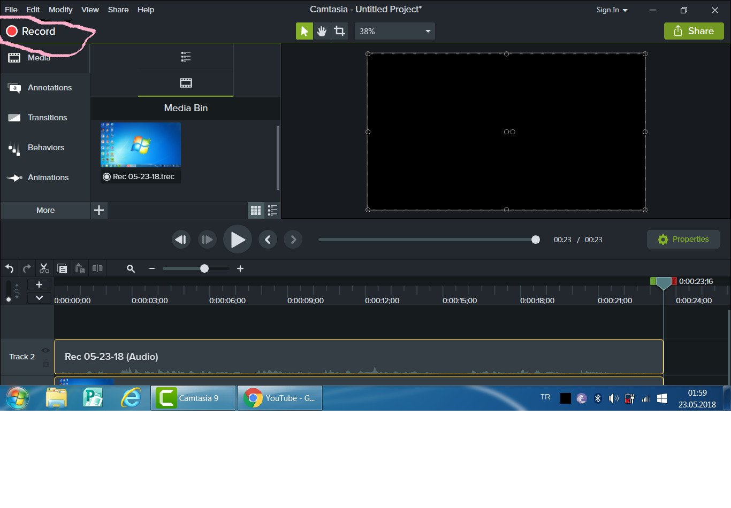Add a new track with plus button

point(39,284)
